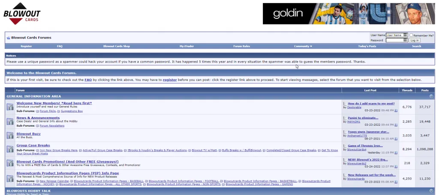Click post icon beside 'Game of Thrones Iron...'
Screen dimensions: 439x195
(345, 146)
